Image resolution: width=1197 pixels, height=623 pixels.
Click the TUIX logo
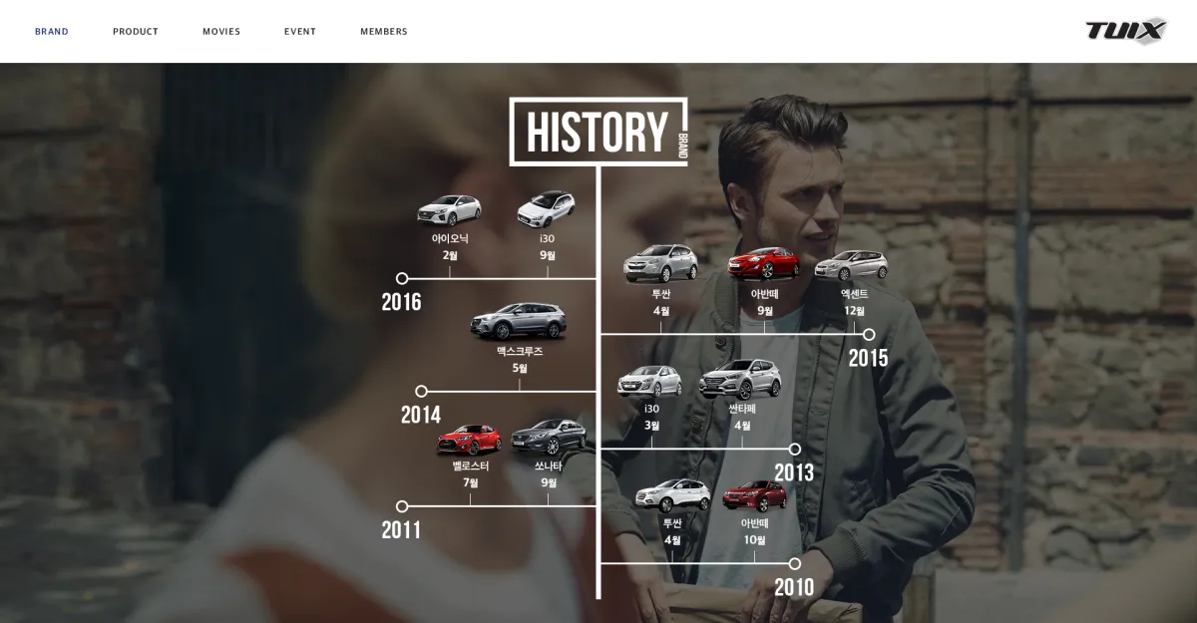(1126, 31)
